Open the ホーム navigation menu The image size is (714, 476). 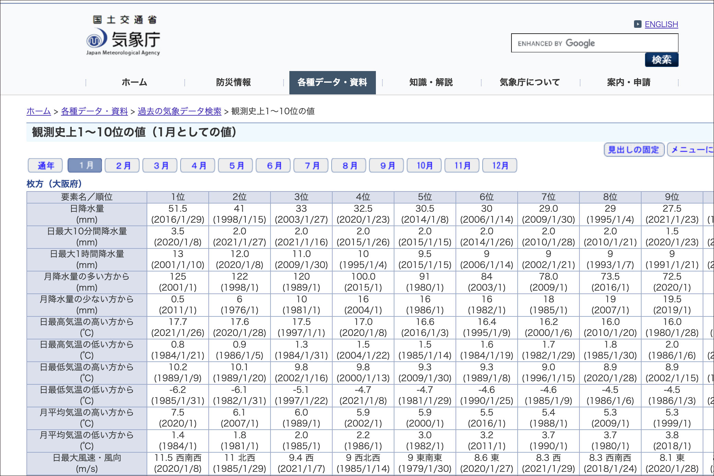click(x=135, y=82)
